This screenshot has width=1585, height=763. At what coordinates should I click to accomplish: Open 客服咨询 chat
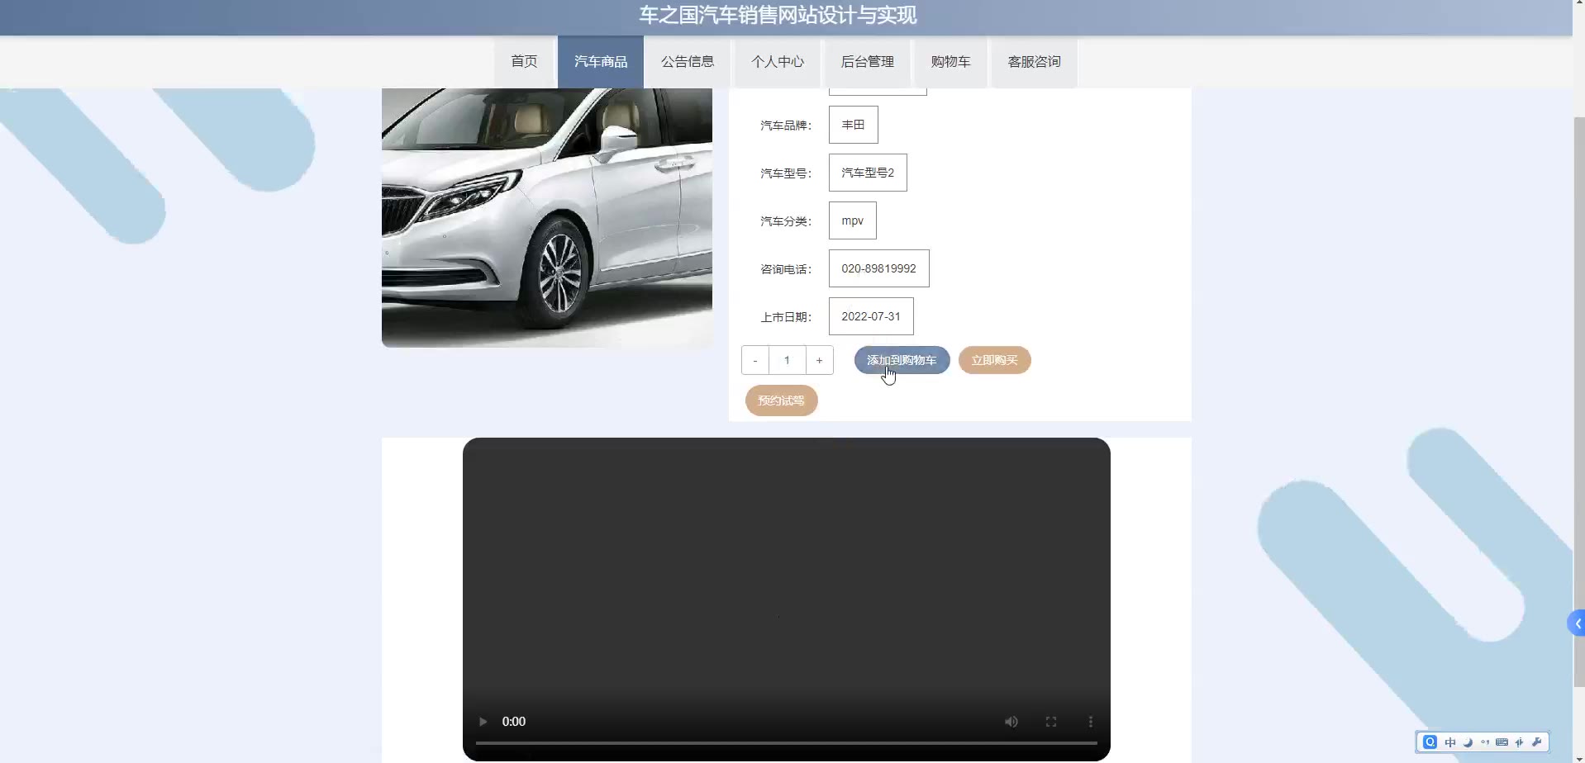coord(1035,62)
